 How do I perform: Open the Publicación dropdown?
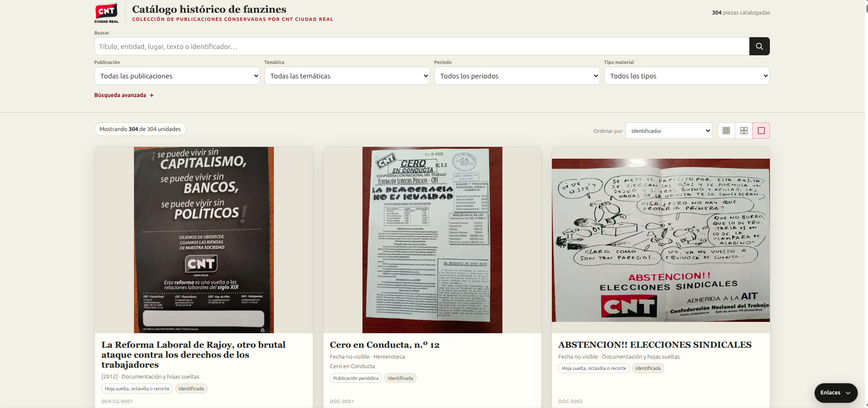(177, 76)
